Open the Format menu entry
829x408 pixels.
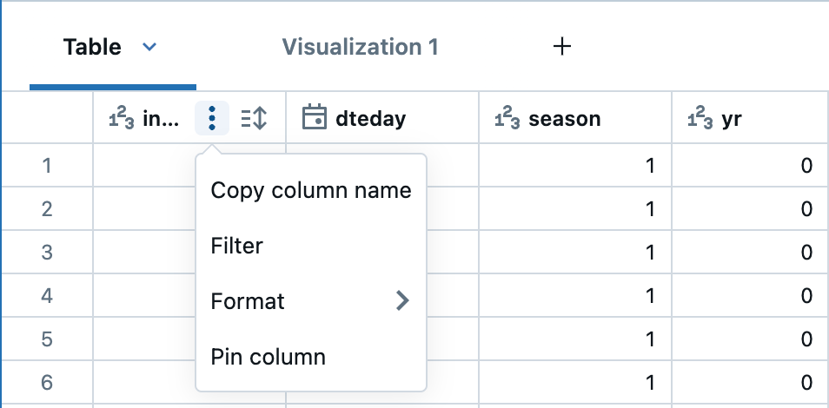(x=249, y=301)
